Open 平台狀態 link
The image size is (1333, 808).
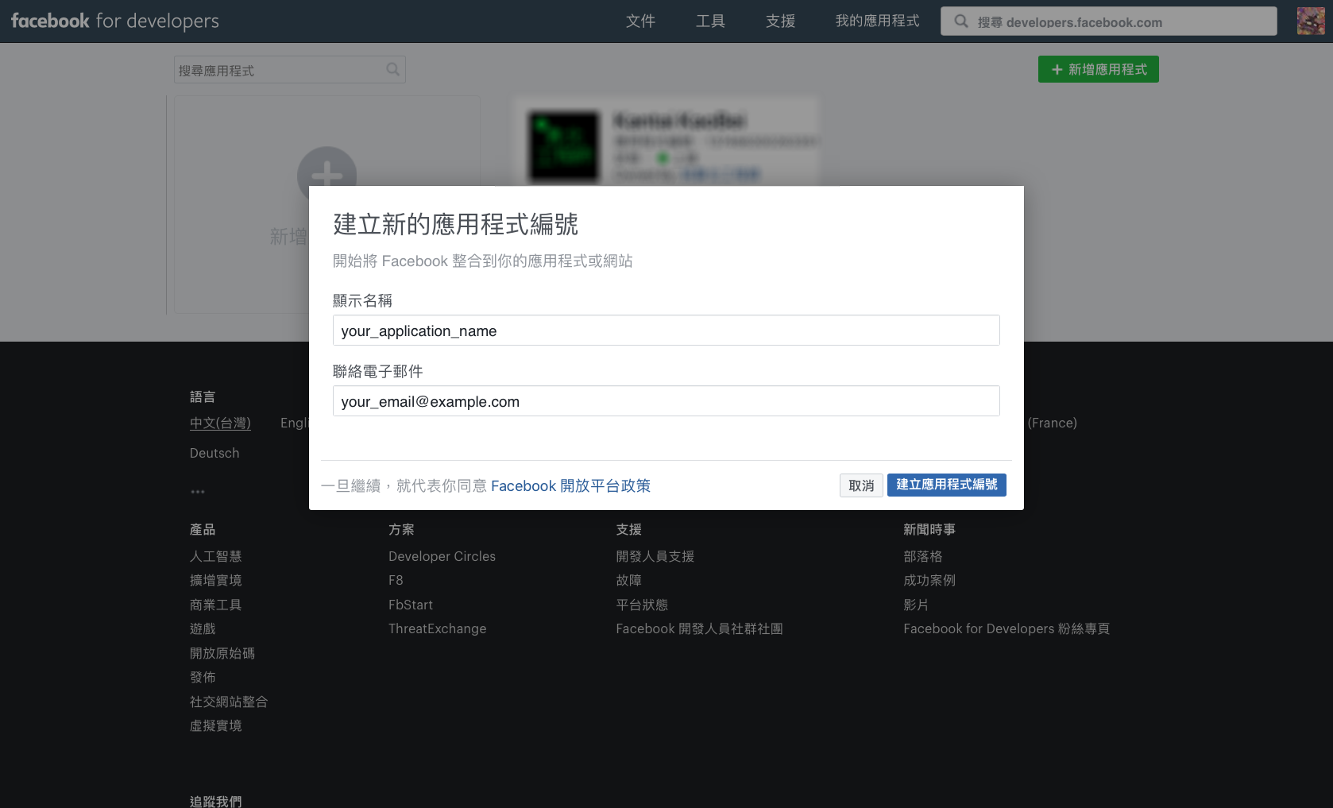[642, 605]
